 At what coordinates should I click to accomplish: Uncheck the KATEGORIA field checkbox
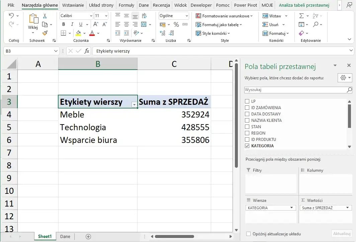pyautogui.click(x=247, y=146)
